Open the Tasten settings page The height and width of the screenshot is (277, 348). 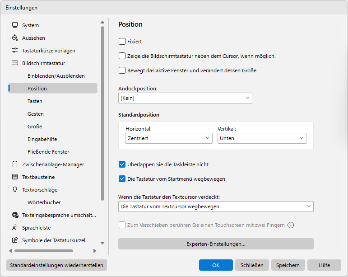pyautogui.click(x=53, y=101)
